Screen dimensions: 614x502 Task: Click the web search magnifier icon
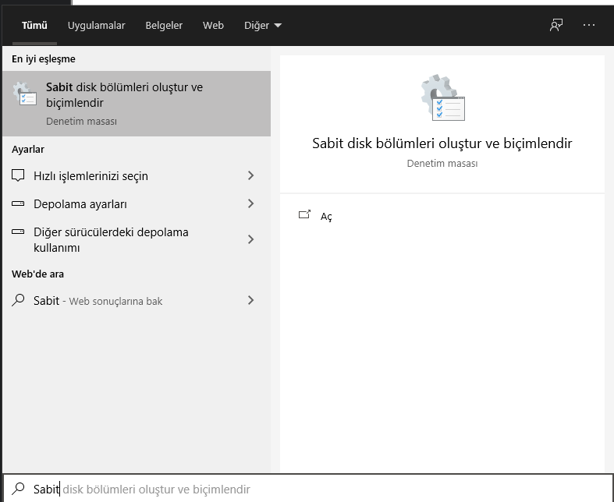(x=18, y=300)
